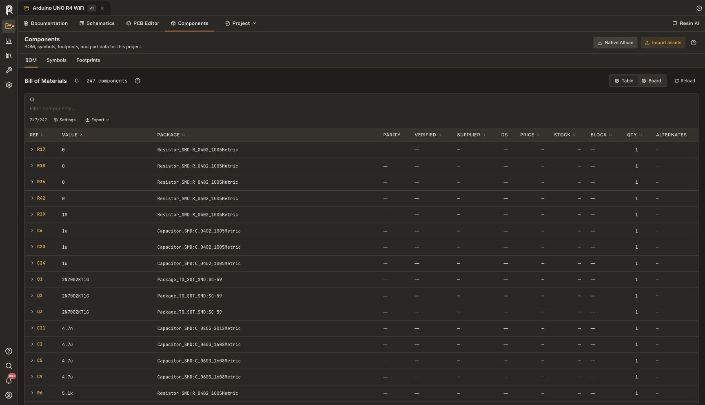Switch to Table view
705x405 pixels.
(x=624, y=81)
